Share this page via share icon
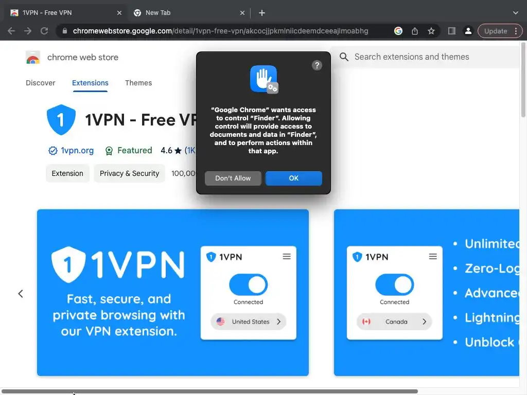This screenshot has height=395, width=527. click(x=415, y=31)
